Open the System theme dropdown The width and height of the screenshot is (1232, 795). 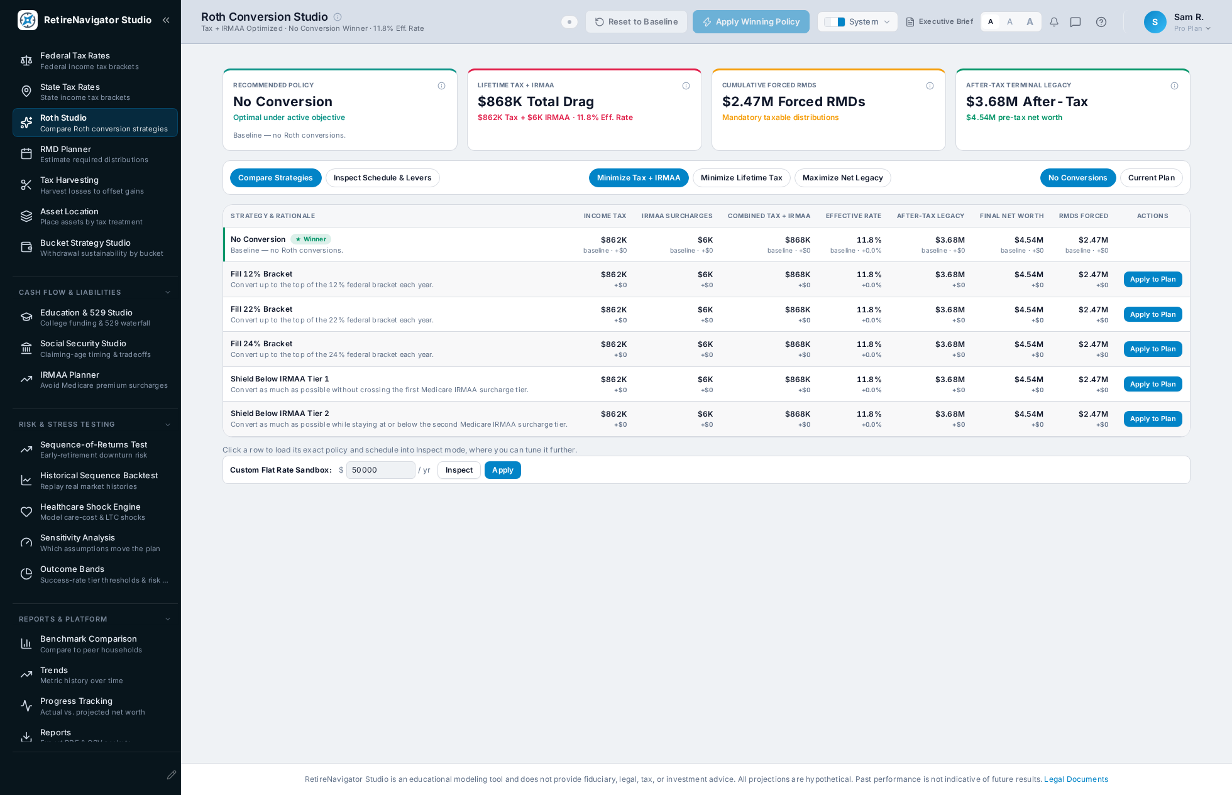pyautogui.click(x=857, y=22)
